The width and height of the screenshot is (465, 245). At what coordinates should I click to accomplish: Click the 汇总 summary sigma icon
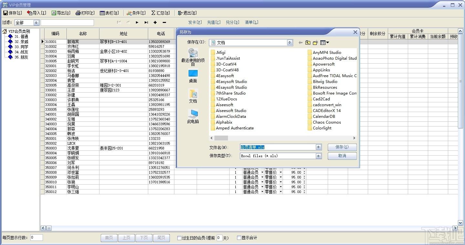pos(153,13)
